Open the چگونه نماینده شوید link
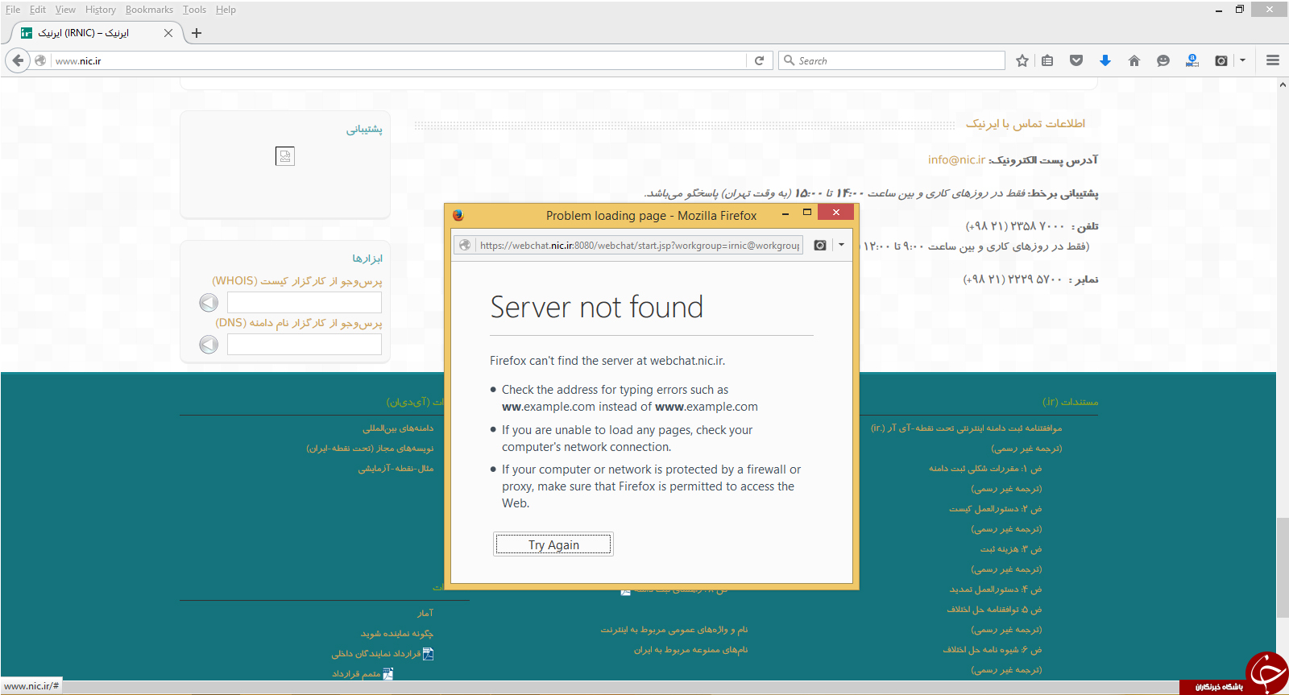The width and height of the screenshot is (1289, 695). click(397, 634)
